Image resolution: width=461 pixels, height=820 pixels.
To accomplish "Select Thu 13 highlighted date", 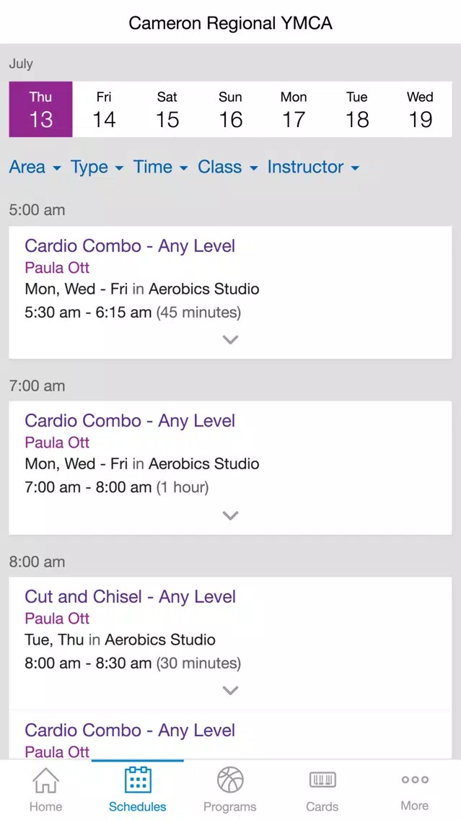I will [41, 109].
